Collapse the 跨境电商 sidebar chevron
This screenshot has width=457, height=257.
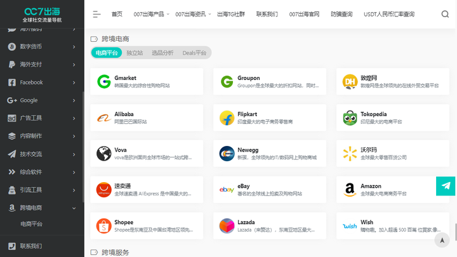coord(74,208)
